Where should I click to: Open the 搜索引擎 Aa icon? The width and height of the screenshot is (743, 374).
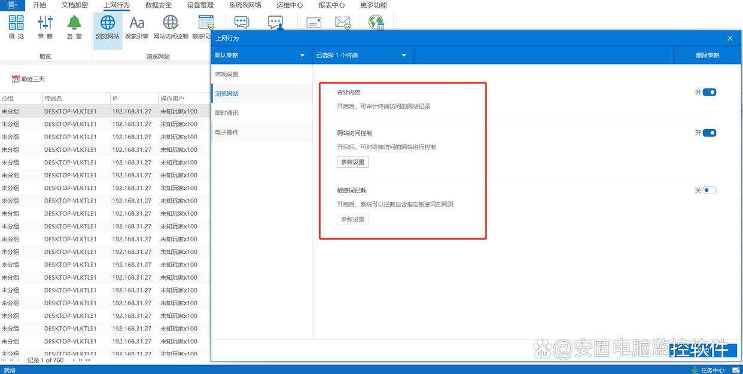point(137,27)
